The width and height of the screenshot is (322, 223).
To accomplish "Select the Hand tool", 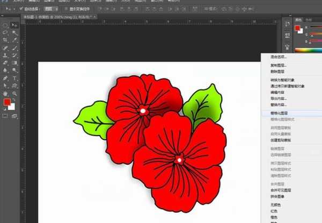I will (x=5, y=93).
